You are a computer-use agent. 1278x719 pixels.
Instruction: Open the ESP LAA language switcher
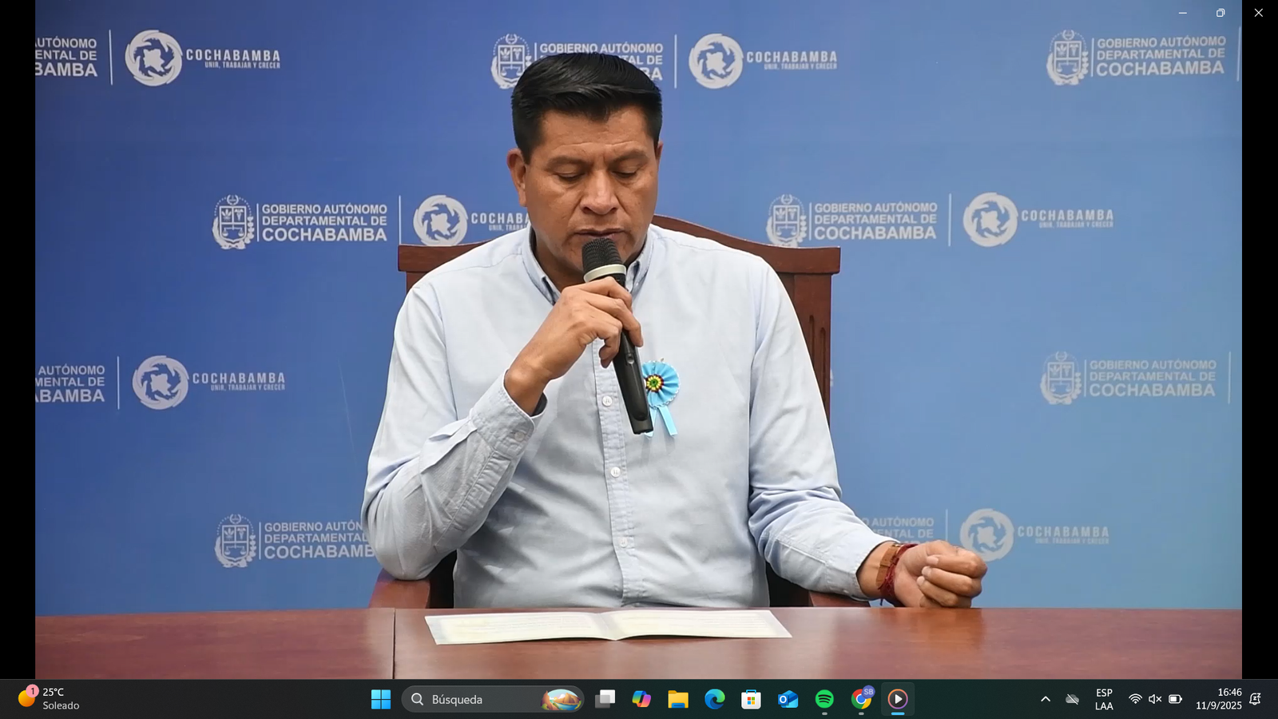pyautogui.click(x=1104, y=699)
